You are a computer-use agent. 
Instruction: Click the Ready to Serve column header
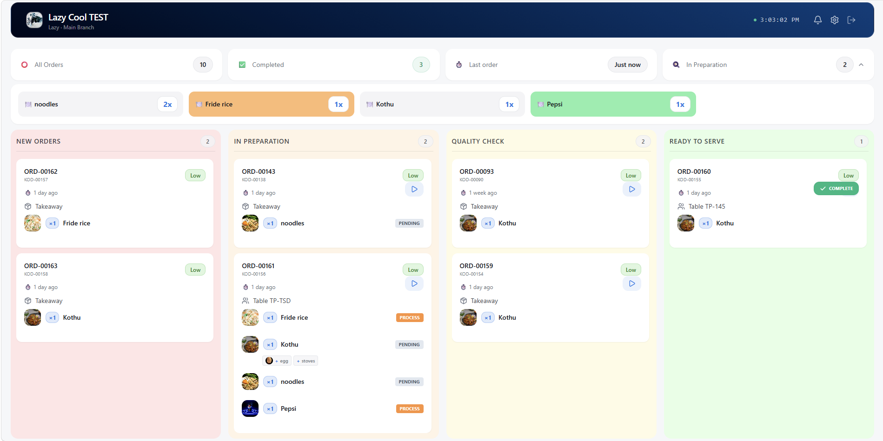coord(697,141)
